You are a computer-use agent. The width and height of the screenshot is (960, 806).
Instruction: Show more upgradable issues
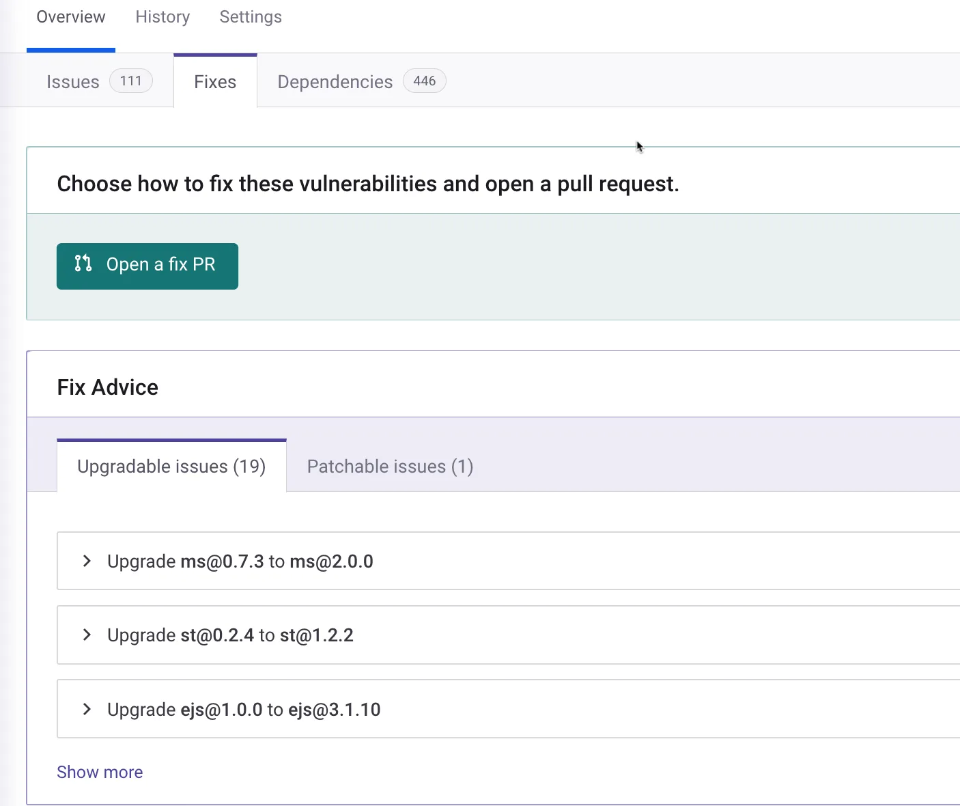point(100,772)
